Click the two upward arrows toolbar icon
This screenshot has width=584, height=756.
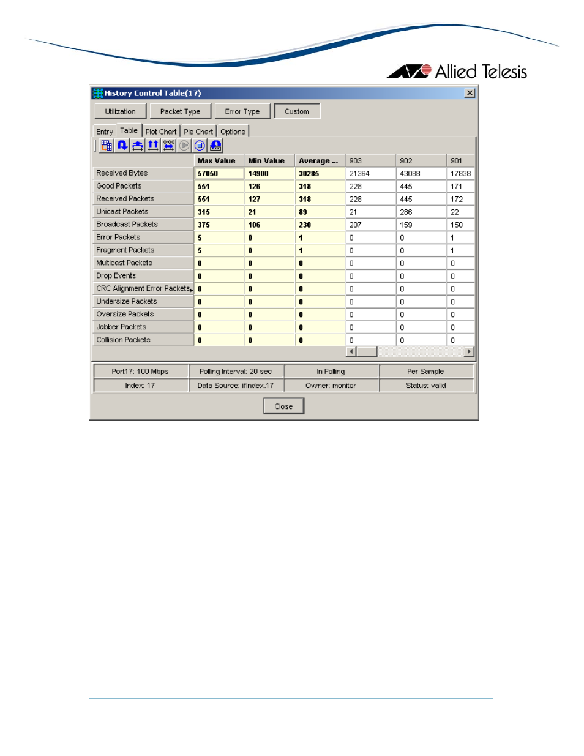click(153, 146)
